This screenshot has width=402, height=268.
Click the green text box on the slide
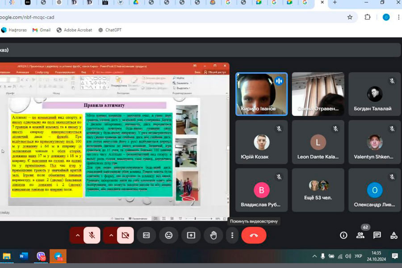pyautogui.click(x=129, y=155)
